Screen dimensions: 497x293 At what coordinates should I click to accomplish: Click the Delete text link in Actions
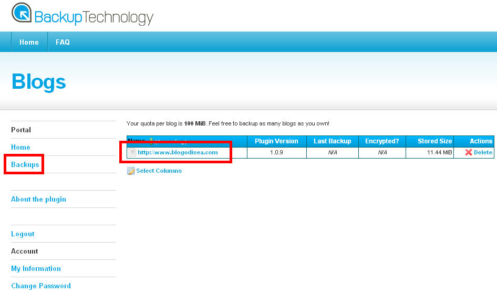click(483, 152)
